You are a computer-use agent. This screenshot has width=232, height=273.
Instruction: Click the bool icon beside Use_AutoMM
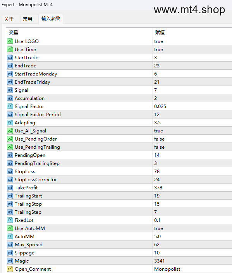(x=10, y=228)
